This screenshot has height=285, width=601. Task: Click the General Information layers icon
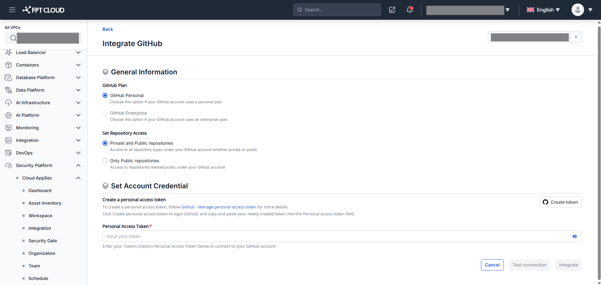tap(106, 72)
